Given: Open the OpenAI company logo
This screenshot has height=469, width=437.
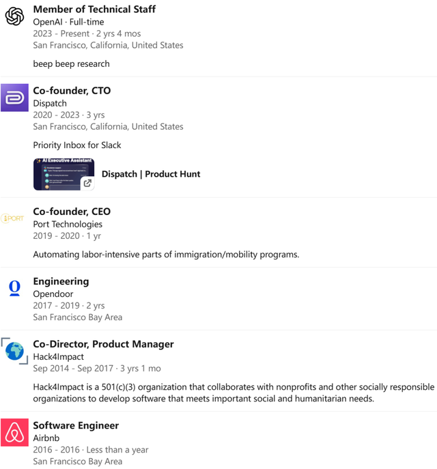Looking at the screenshot, I should click(14, 16).
